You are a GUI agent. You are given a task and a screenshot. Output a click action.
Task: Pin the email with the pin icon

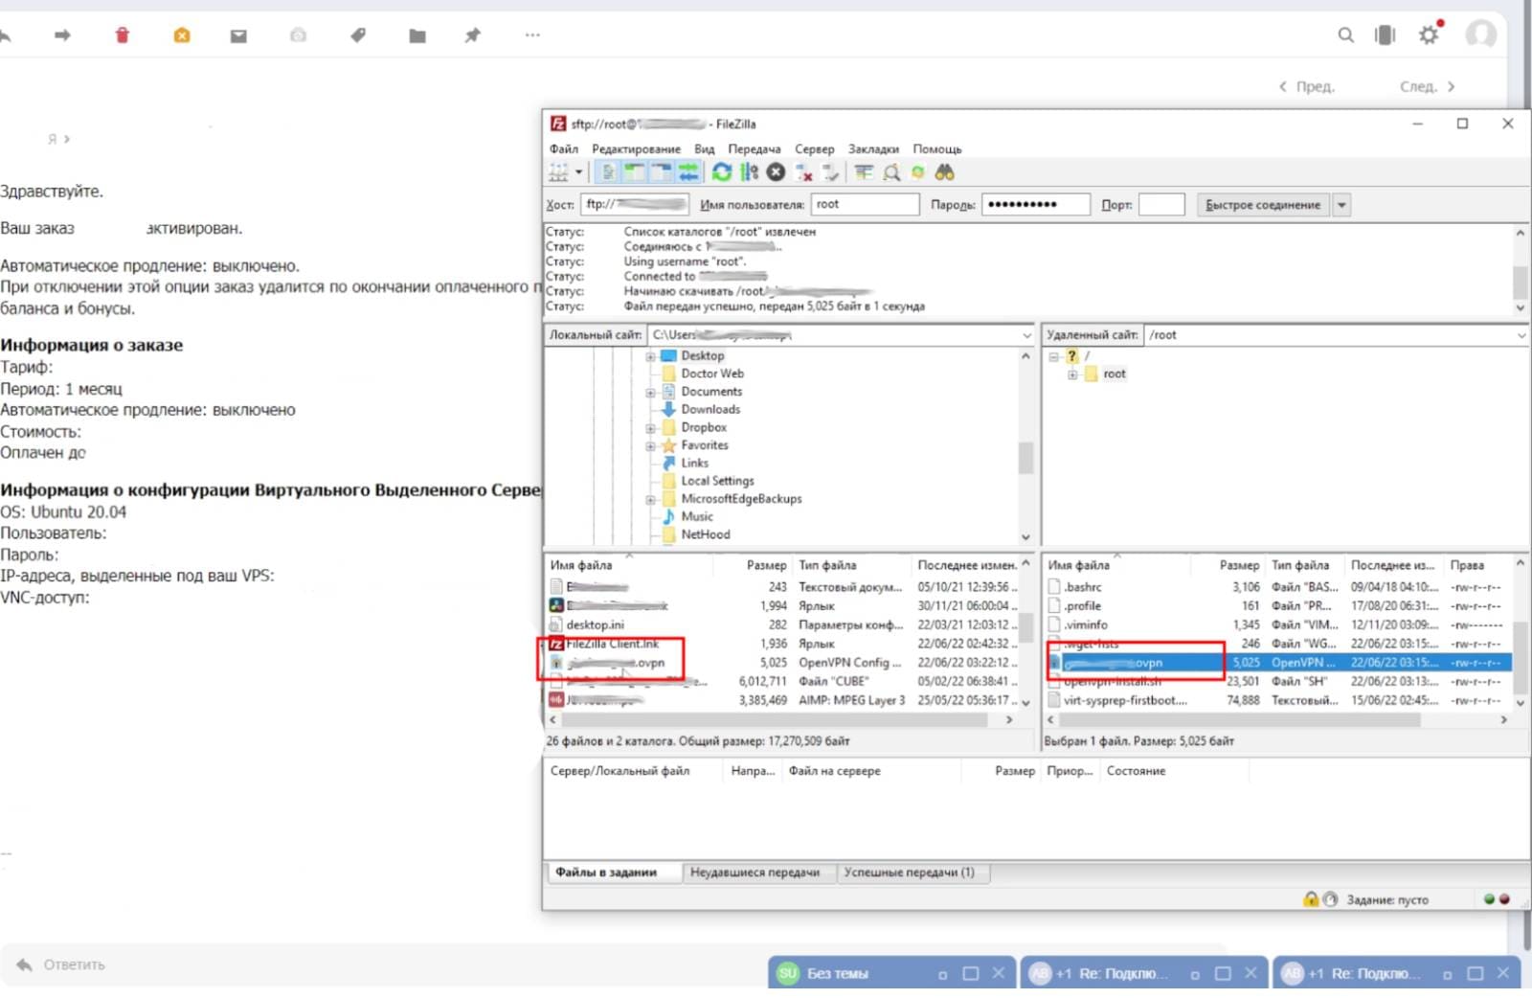[x=473, y=35]
